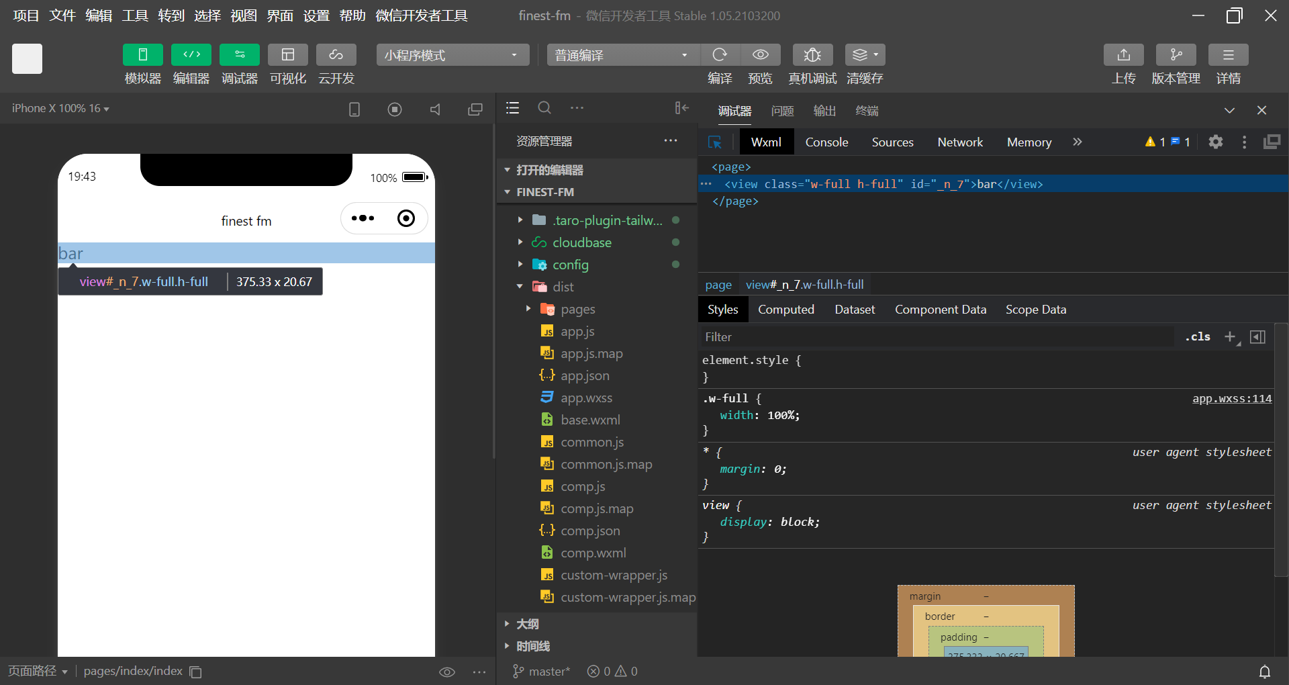Undock the devtools panel
Image resolution: width=1289 pixels, height=685 pixels.
pyautogui.click(x=1272, y=142)
